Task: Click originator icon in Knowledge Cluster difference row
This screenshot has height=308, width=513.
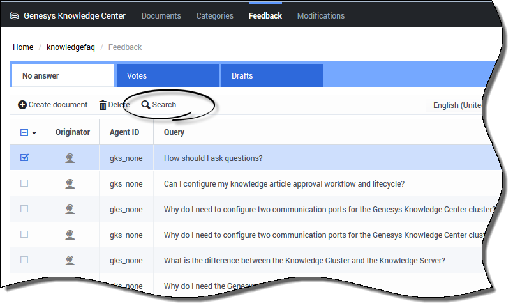Action: coord(70,261)
